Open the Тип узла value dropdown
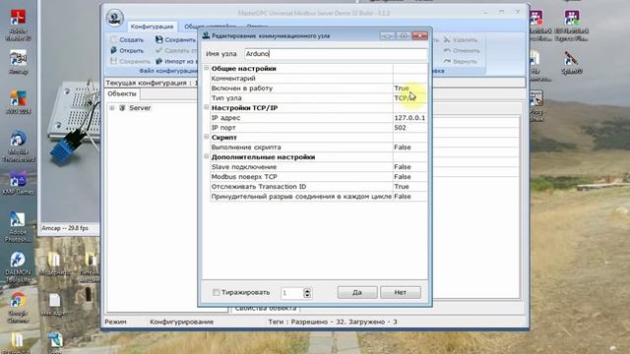This screenshot has width=630, height=354. [x=409, y=98]
